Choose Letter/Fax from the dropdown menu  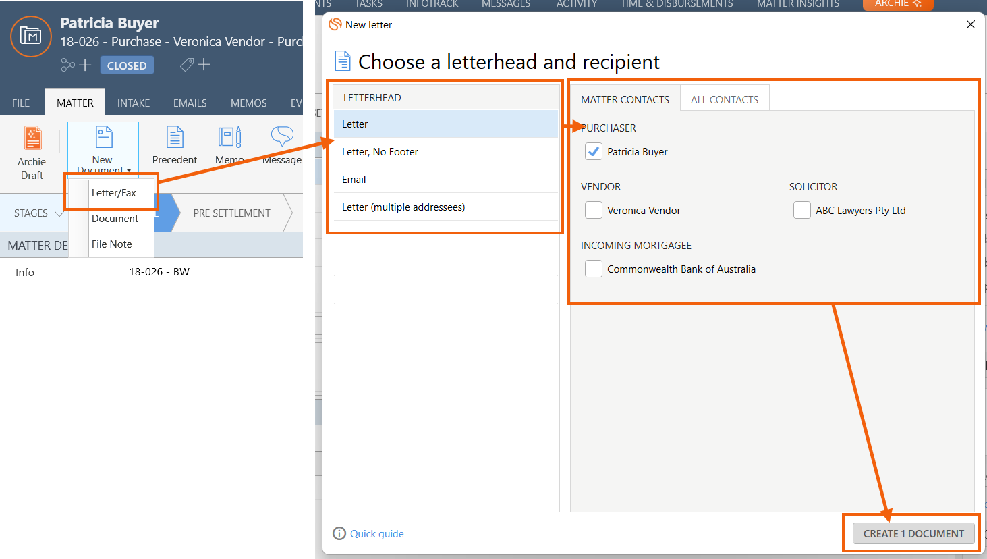(x=113, y=193)
